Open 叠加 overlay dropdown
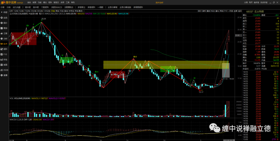280x141 pixels. 208,11
